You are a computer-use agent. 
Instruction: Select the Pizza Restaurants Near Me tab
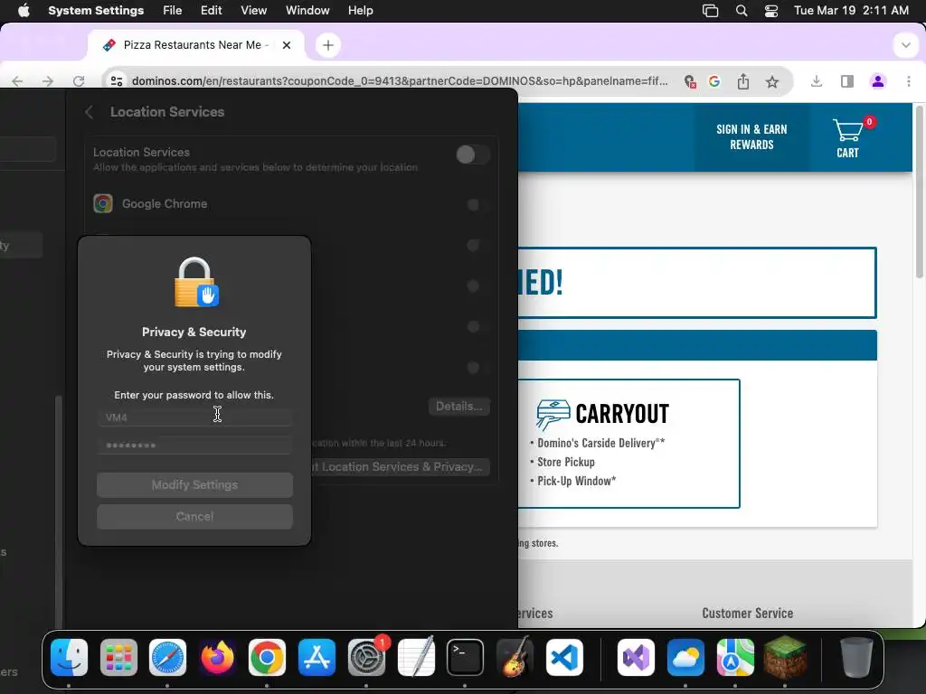coord(195,45)
